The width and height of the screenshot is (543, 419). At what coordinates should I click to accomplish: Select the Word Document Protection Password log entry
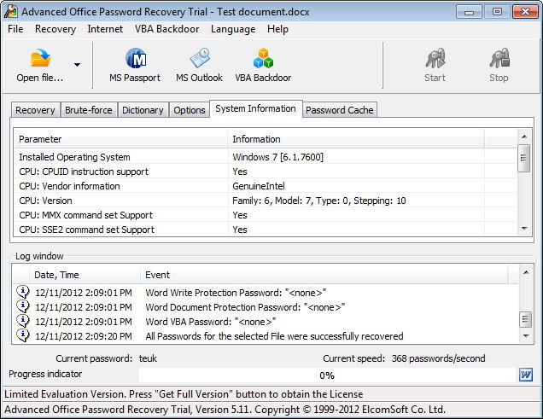(266, 307)
